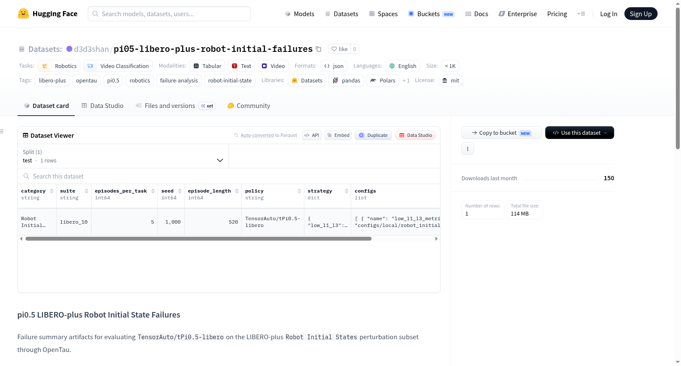Click the left arrow of horizontal scrollbar
This screenshot has width=681, height=366.
(21, 239)
